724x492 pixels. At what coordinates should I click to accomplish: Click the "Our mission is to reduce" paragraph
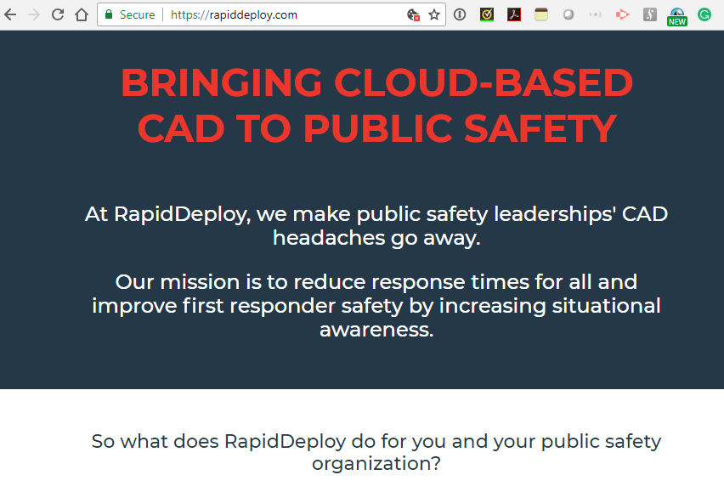(376, 306)
